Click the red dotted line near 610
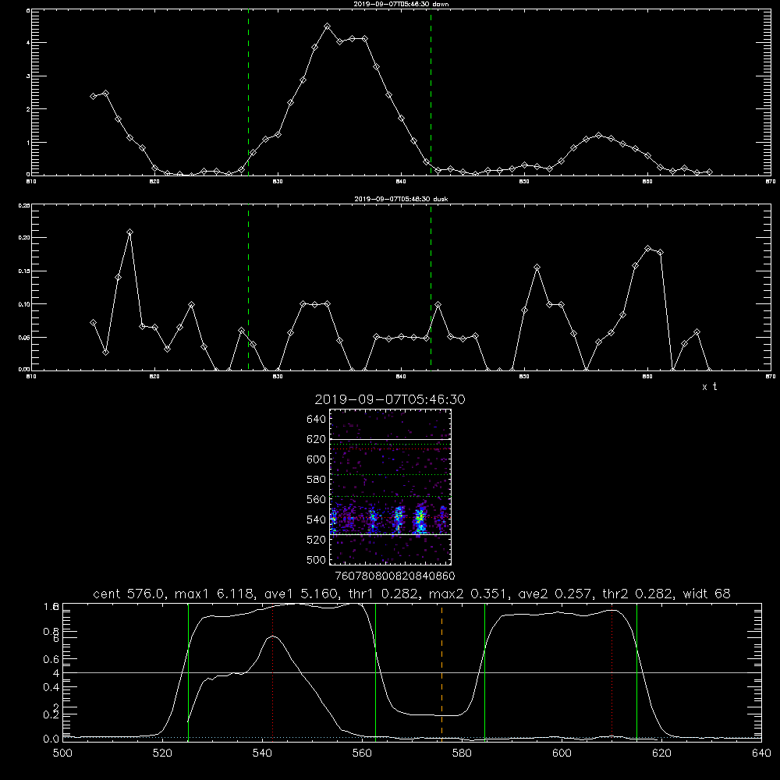Screen dimensions: 780x780 [x=612, y=672]
